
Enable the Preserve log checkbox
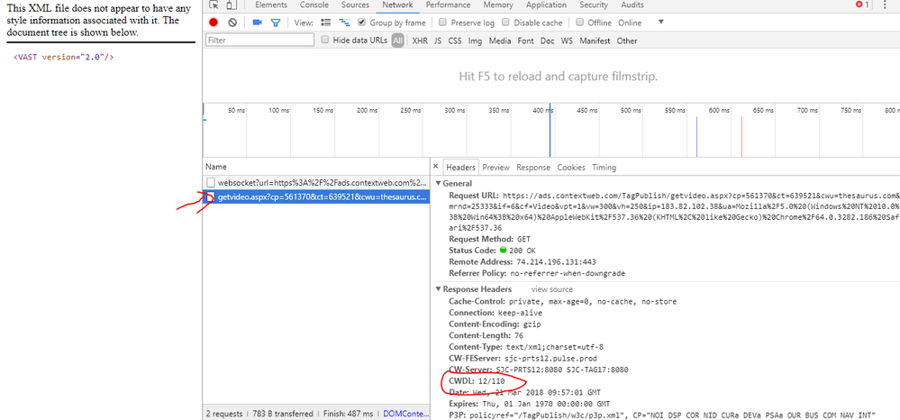442,23
